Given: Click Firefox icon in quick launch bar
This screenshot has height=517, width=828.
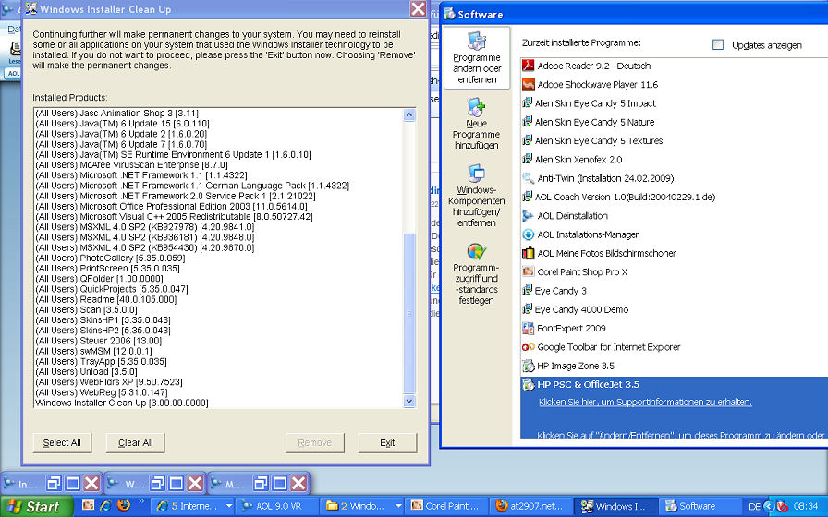Looking at the screenshot, I should tap(124, 506).
